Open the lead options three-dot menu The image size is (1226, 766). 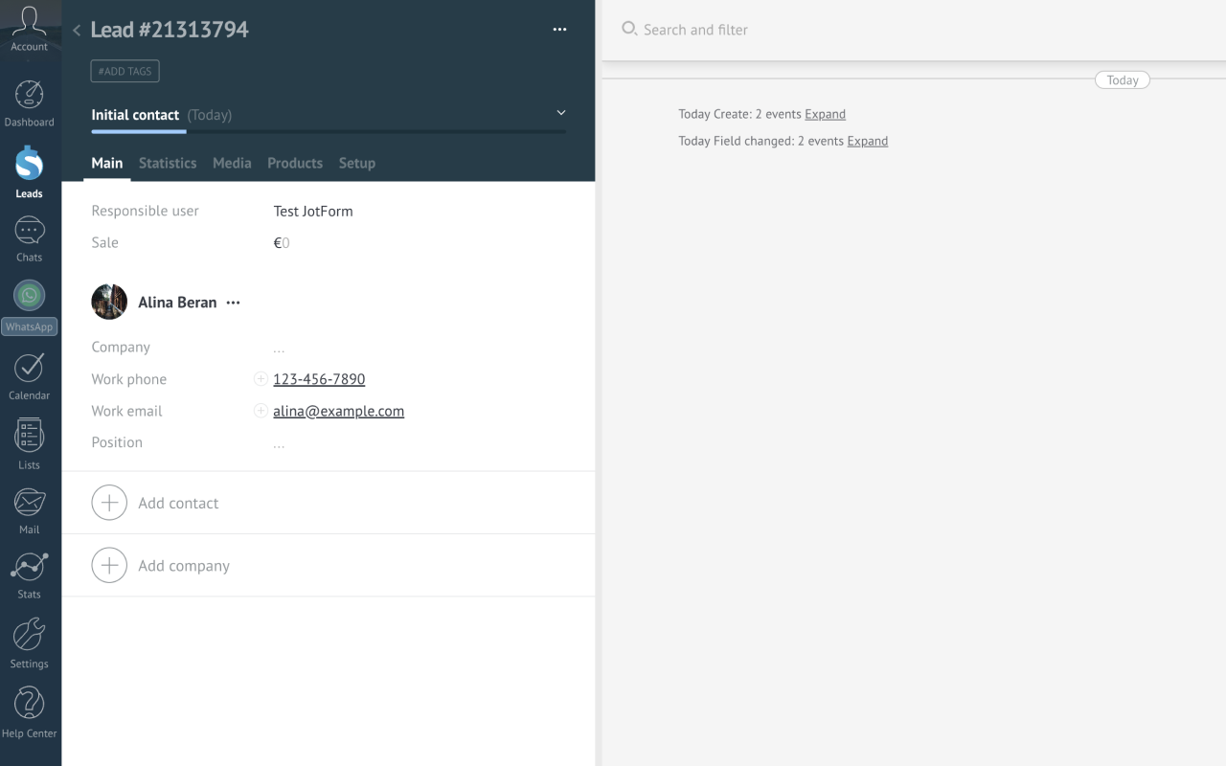pyautogui.click(x=559, y=30)
